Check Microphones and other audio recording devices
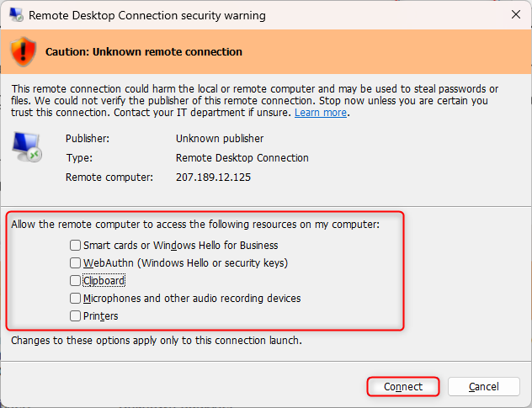The width and height of the screenshot is (532, 408). tap(76, 299)
